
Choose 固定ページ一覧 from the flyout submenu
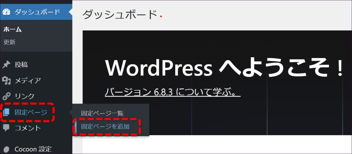coord(102,113)
